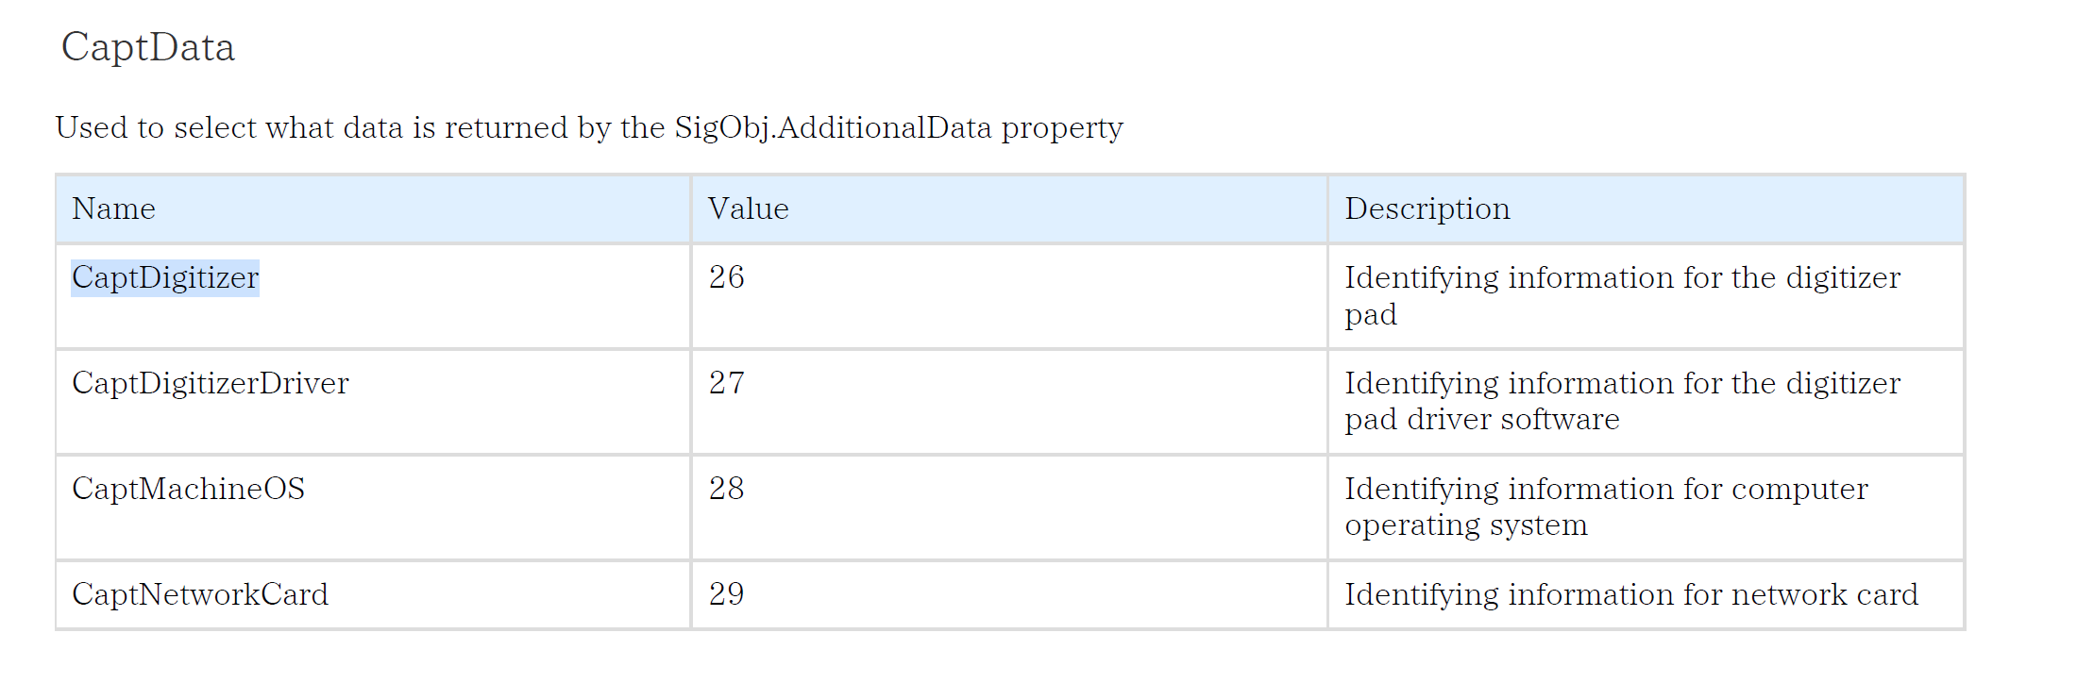Click the highlighted CaptDigitizer name

pos(165,277)
